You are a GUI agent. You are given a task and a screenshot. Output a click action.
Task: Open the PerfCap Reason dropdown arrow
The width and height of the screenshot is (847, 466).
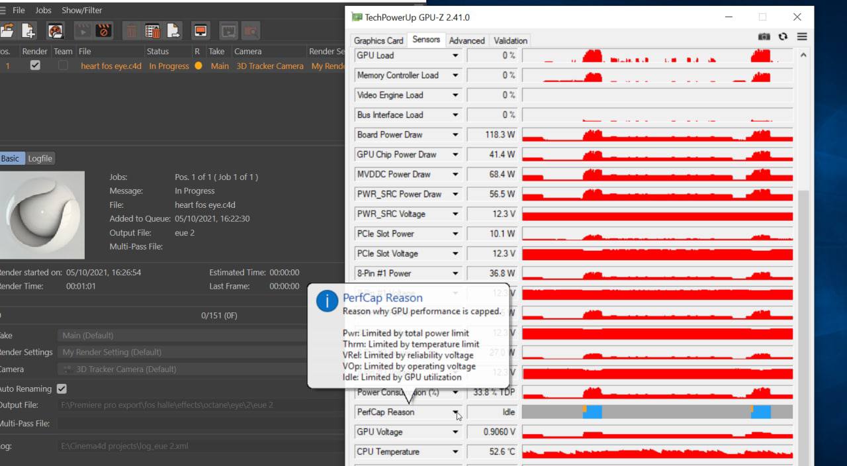click(x=455, y=412)
